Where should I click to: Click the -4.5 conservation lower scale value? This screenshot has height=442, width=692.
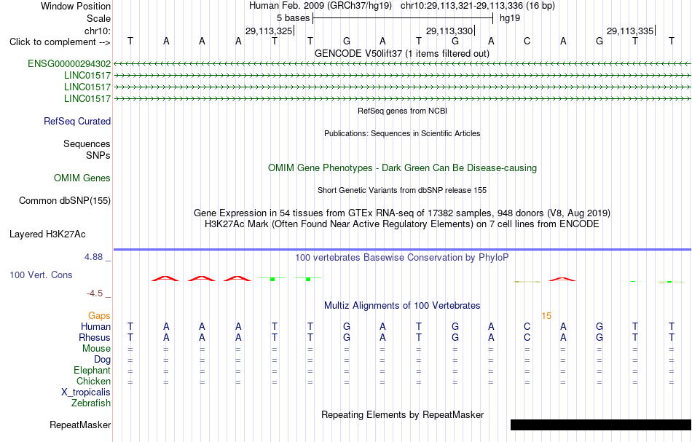pyautogui.click(x=95, y=293)
